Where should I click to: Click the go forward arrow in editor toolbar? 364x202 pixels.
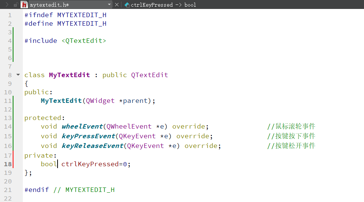pos(7,4)
